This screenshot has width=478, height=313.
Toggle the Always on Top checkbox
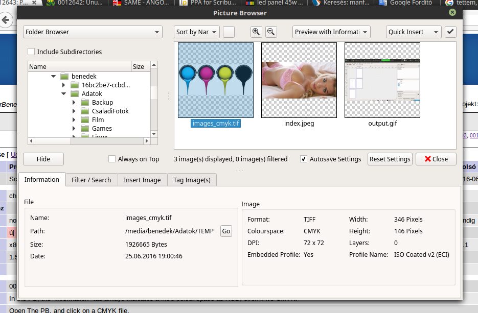[112, 159]
